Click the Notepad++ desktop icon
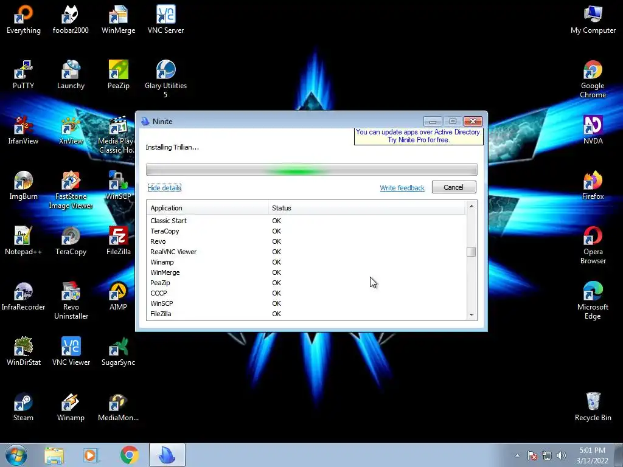 point(24,241)
